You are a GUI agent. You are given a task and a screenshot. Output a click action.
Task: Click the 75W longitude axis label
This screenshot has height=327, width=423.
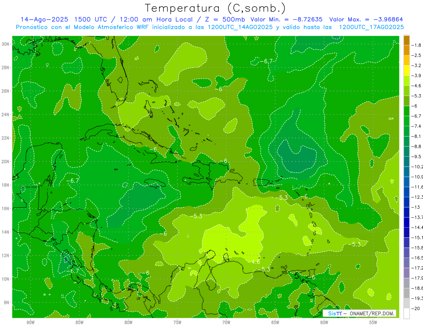click(177, 322)
